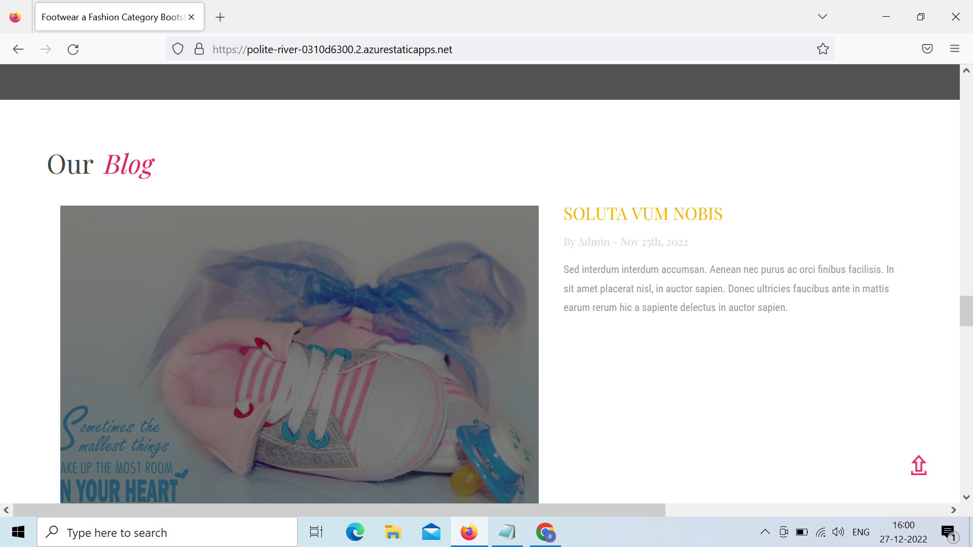Open Firefox hamburger application menu
The width and height of the screenshot is (973, 547).
tap(955, 49)
